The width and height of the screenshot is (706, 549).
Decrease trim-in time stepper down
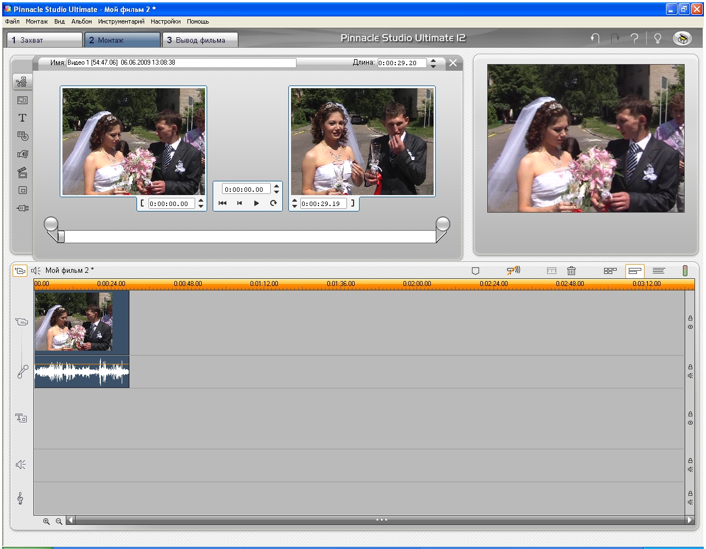(x=201, y=207)
